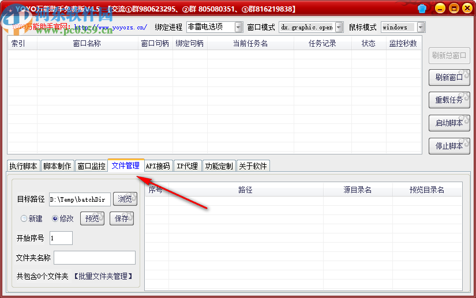
Task: Open the API接码 tab
Action: tap(158, 166)
